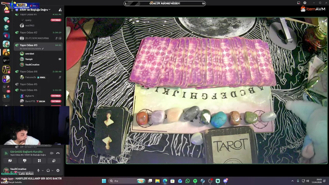329x185 pixels.
Task: Toggle the camera on/off button
Action: click(x=10, y=161)
